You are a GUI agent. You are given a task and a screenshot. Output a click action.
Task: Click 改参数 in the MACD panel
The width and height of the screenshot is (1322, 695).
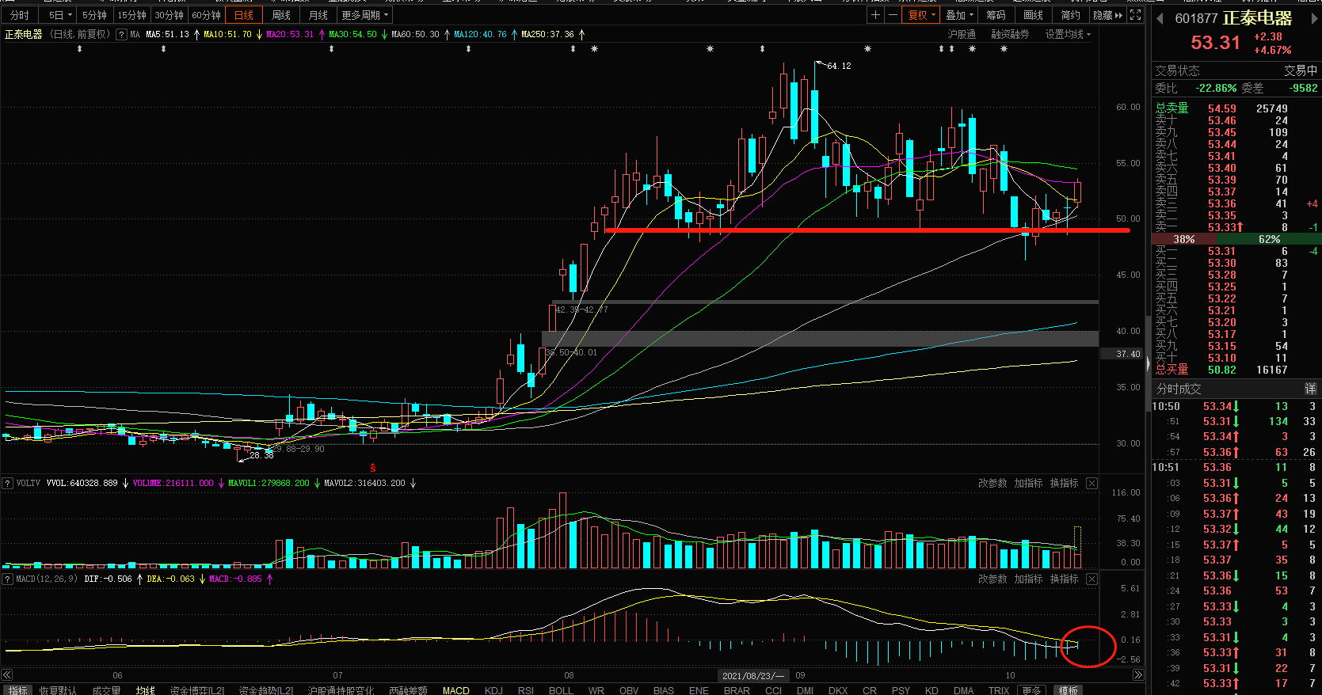pyautogui.click(x=992, y=579)
